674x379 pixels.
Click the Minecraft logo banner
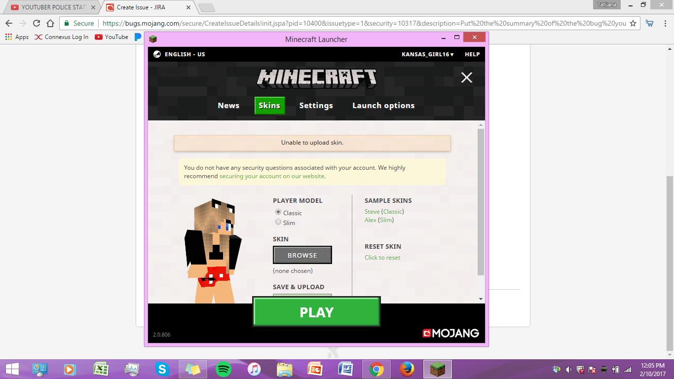pos(316,77)
